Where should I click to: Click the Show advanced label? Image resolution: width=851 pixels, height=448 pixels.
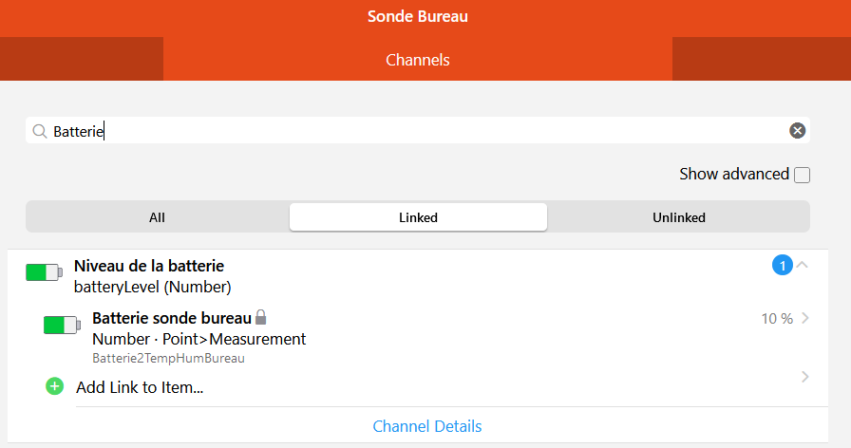734,174
